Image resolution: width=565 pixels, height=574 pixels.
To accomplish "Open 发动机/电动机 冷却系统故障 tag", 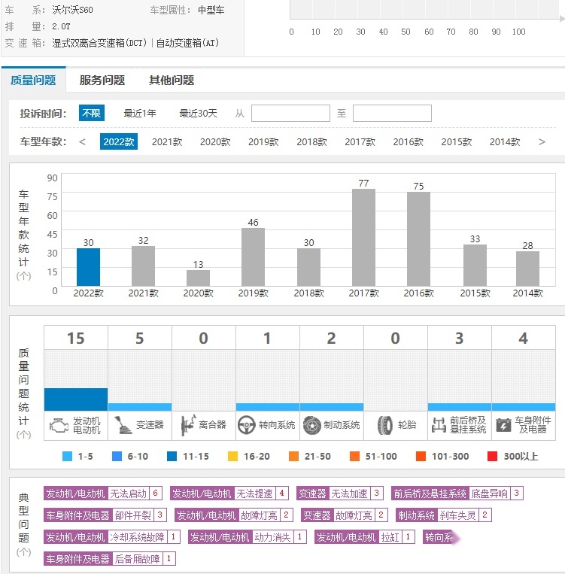I will (111, 537).
